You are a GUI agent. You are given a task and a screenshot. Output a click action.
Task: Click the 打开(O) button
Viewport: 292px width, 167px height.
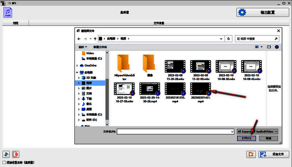[246, 139]
